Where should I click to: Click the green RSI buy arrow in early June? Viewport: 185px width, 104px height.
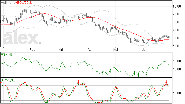point(146,75)
